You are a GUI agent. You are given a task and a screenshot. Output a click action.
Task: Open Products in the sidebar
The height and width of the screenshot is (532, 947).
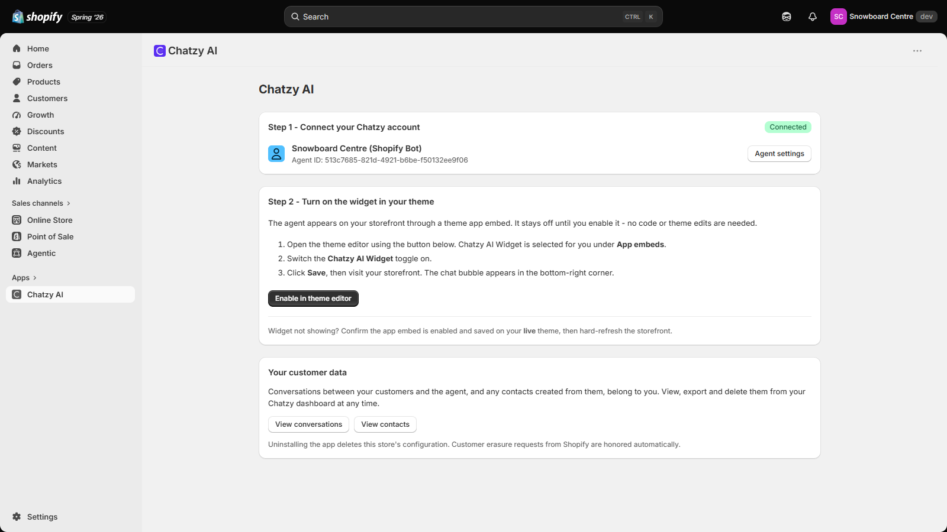(x=70, y=82)
